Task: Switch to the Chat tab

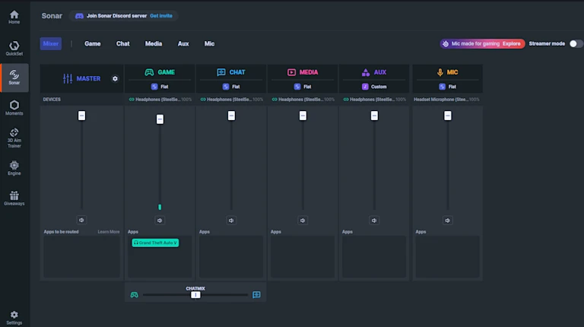Action: [123, 43]
